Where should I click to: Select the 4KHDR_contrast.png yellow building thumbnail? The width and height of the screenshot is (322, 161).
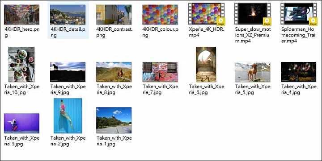tap(114, 15)
